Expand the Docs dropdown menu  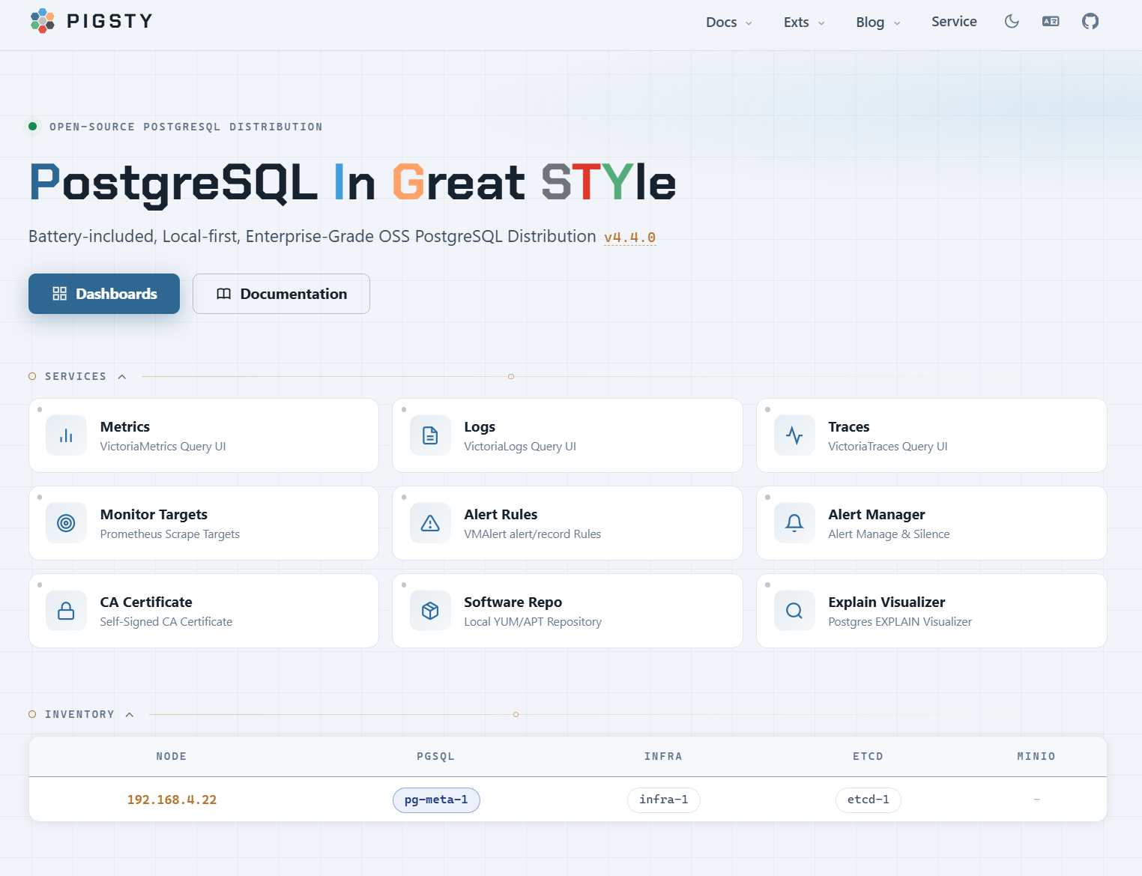729,22
